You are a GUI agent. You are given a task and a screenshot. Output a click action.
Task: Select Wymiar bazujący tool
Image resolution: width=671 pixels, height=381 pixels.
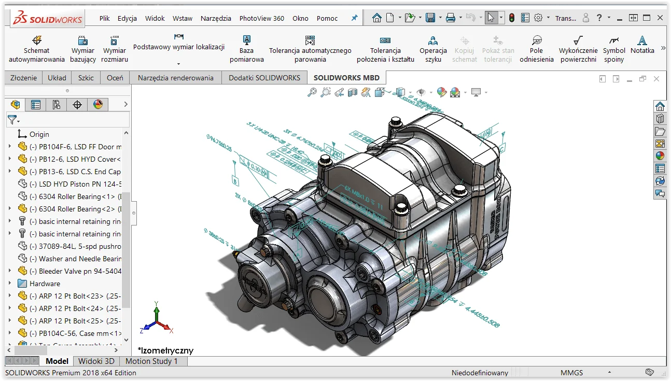83,49
